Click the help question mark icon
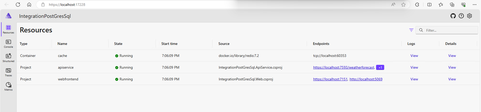481x112 pixels. click(x=461, y=16)
